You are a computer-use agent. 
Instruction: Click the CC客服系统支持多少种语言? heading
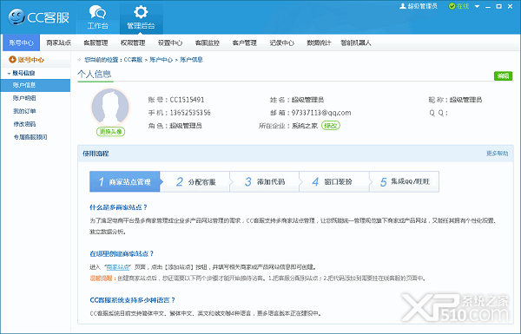pos(132,300)
